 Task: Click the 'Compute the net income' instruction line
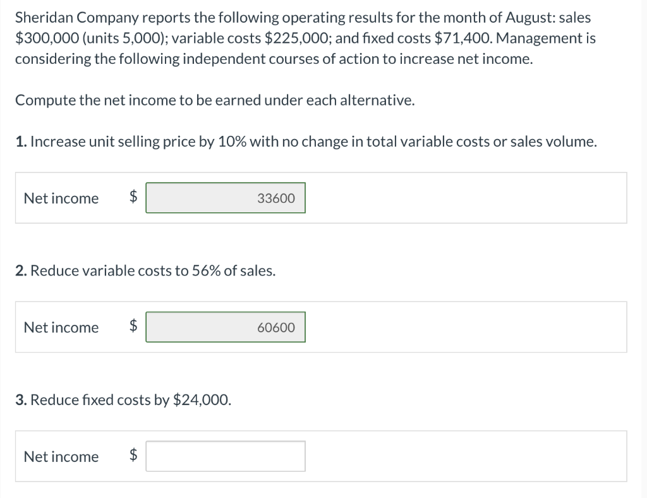[x=215, y=99]
